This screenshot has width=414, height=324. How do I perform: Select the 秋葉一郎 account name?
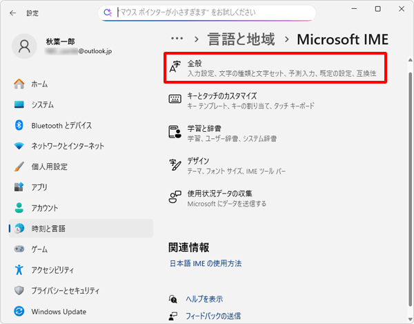pyautogui.click(x=61, y=41)
